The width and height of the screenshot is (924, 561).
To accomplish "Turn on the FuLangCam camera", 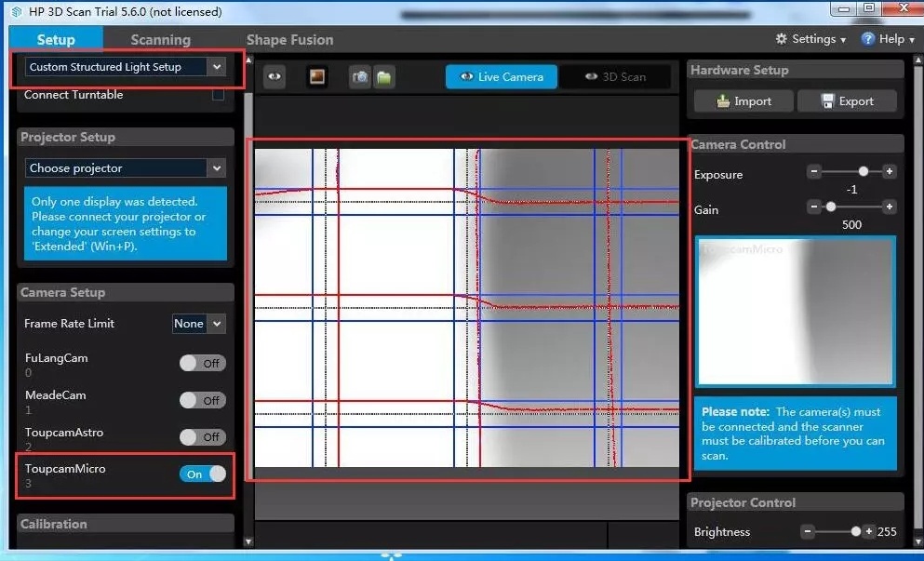I will click(203, 363).
